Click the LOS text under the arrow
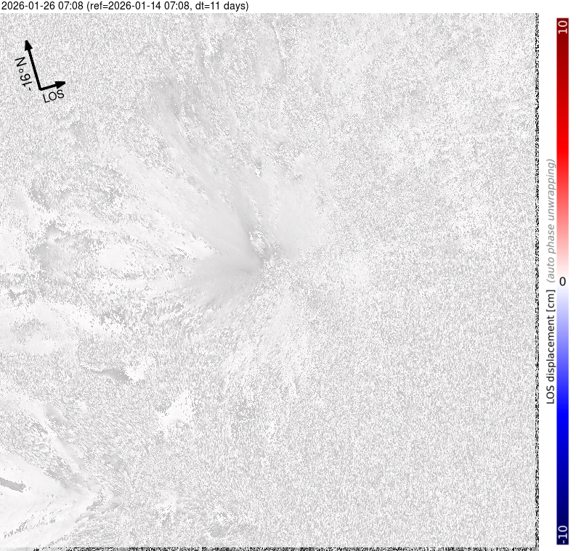576x551 pixels. [x=53, y=95]
